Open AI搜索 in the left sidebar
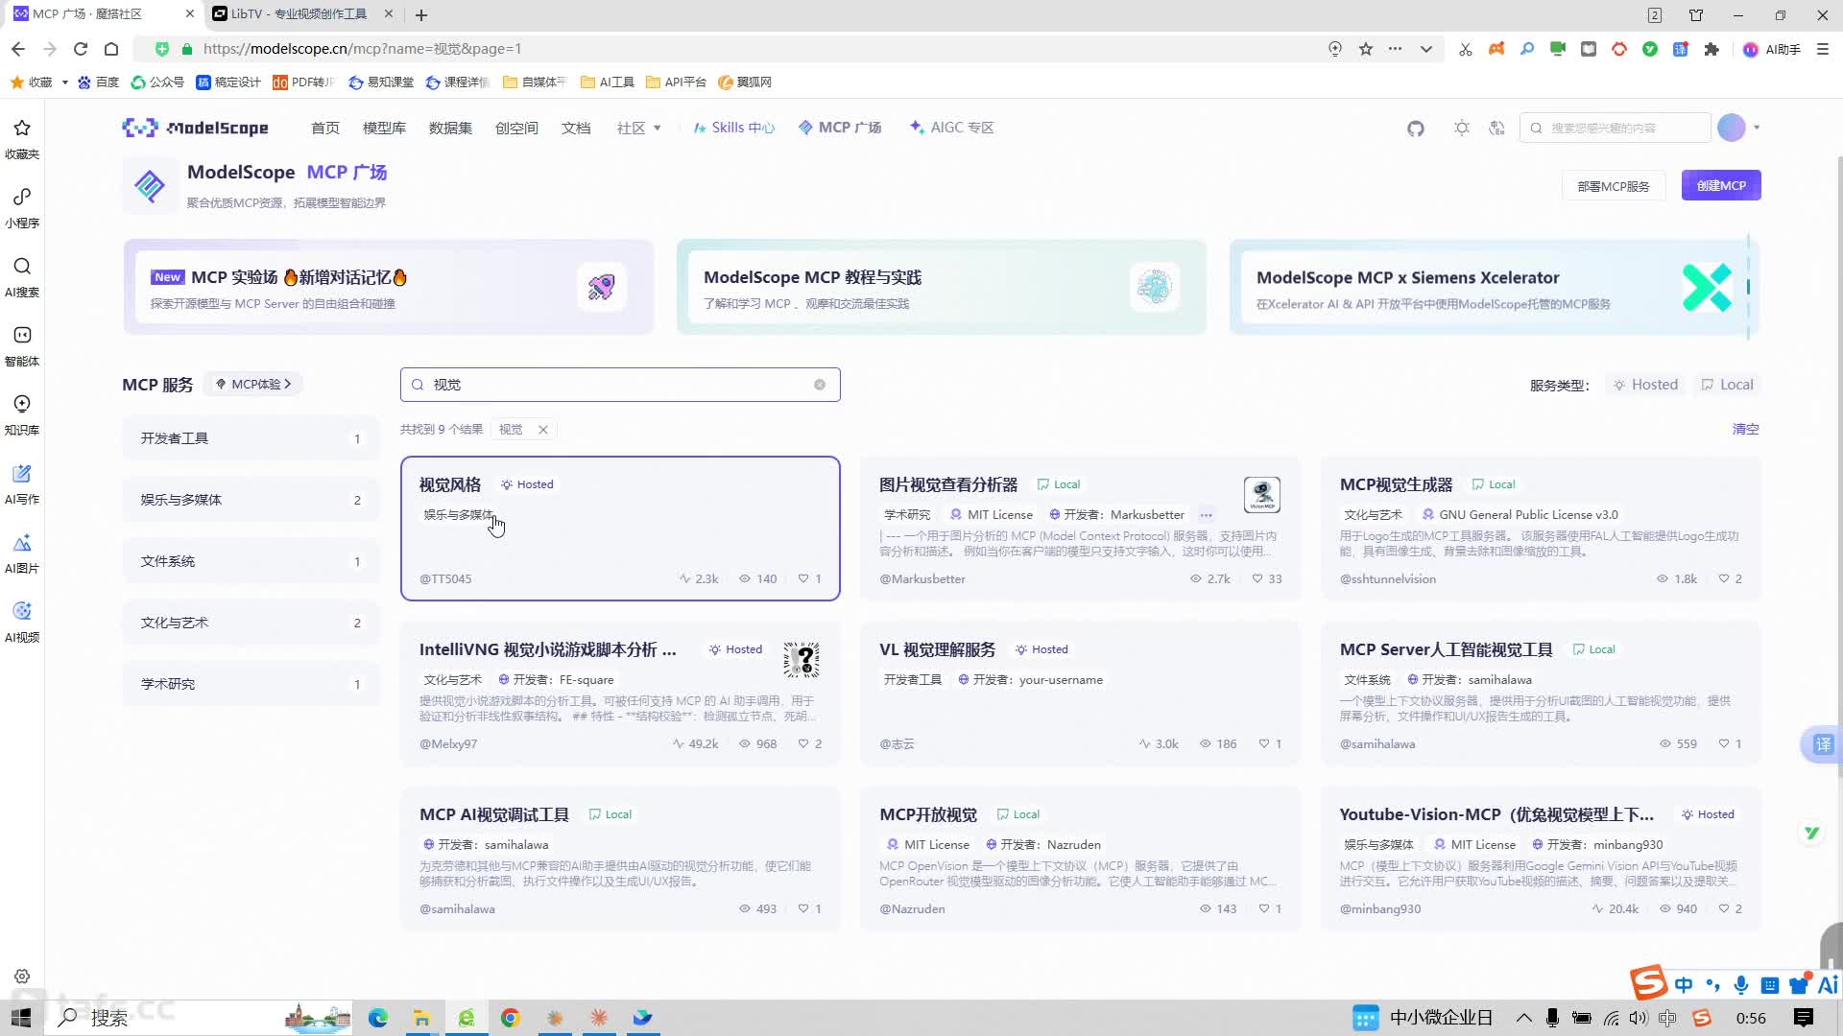This screenshot has width=1843, height=1036. [x=22, y=277]
